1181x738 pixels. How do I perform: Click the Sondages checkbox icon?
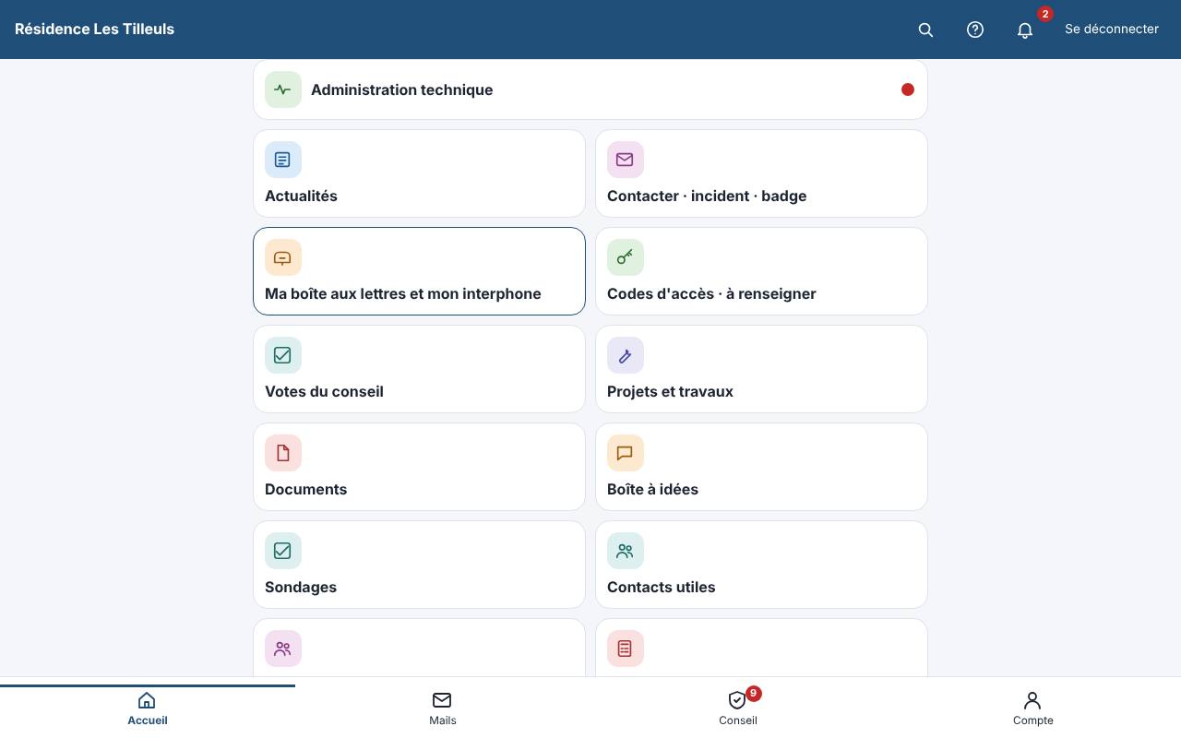click(283, 551)
